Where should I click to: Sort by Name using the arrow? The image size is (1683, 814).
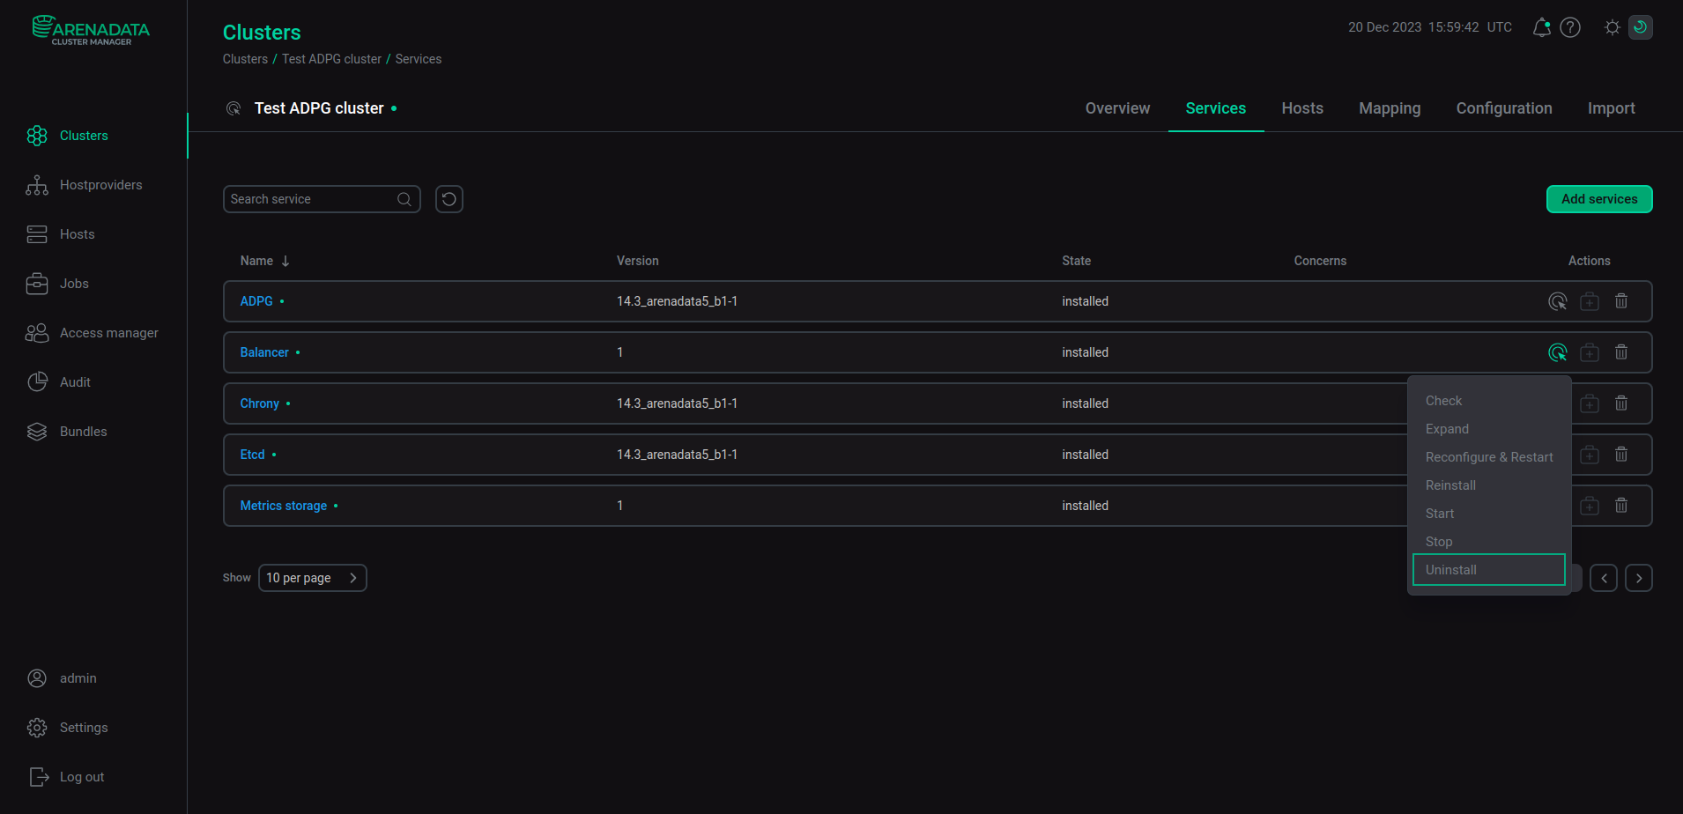tap(285, 261)
